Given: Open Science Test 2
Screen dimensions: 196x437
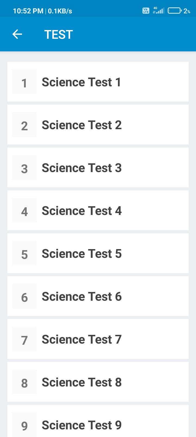Looking at the screenshot, I should tap(98, 125).
